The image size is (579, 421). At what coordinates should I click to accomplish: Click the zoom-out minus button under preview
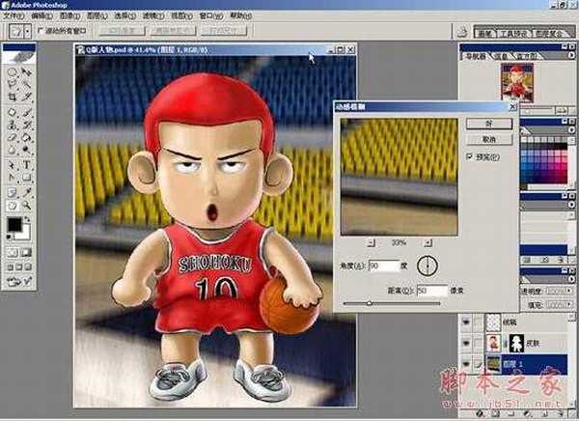[x=371, y=242]
